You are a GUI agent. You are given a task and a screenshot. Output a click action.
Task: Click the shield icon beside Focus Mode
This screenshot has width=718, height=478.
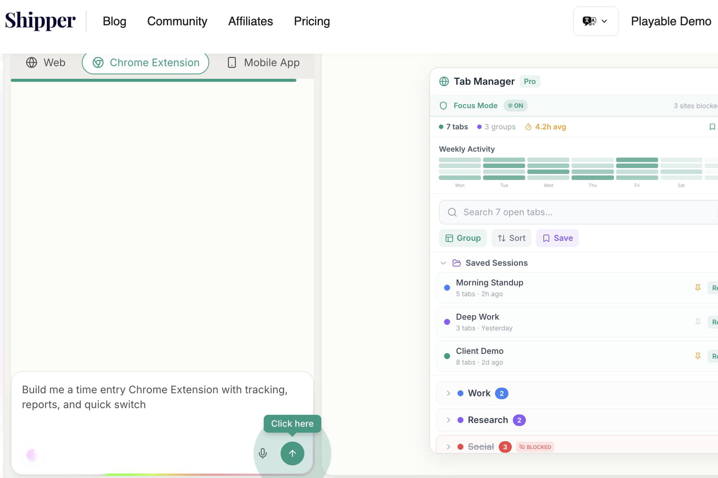click(x=443, y=105)
